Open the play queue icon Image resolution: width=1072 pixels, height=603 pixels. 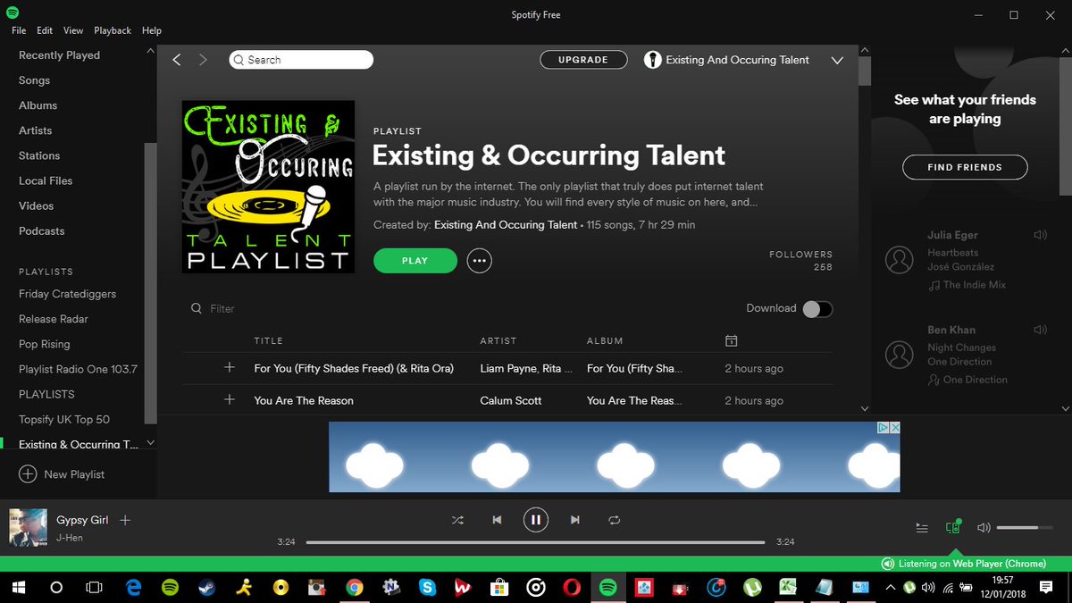coord(922,528)
